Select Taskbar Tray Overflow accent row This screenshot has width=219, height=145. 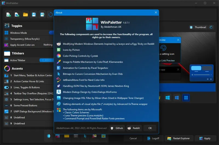pyautogui.click(x=28, y=93)
